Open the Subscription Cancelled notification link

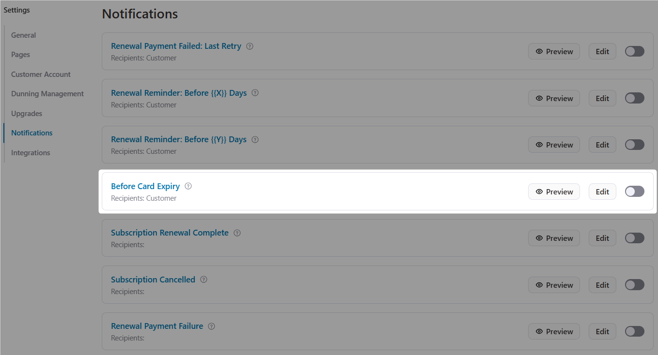tap(153, 279)
